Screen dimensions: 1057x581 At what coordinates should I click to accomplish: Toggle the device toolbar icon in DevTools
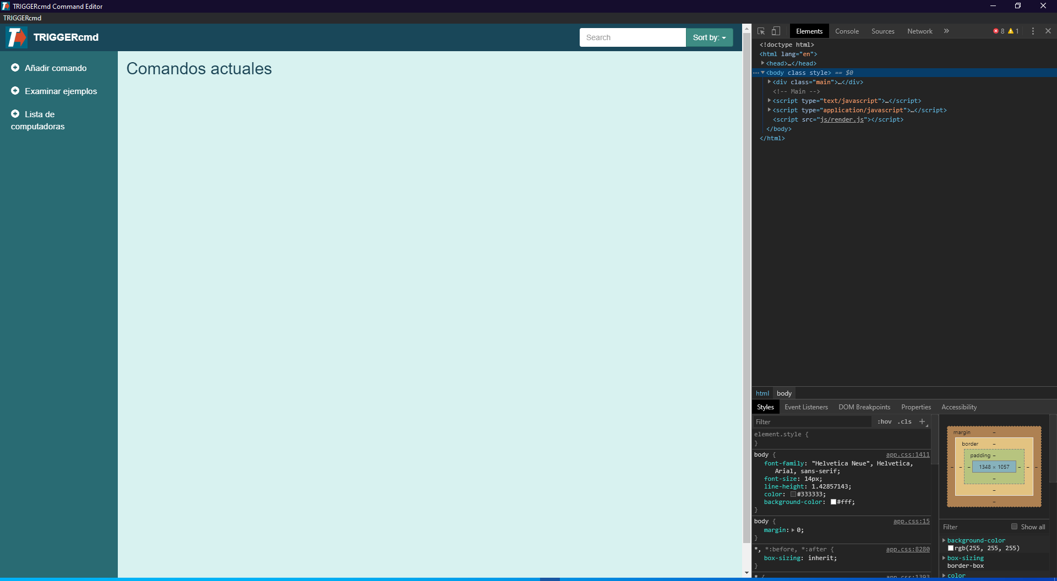(x=776, y=31)
